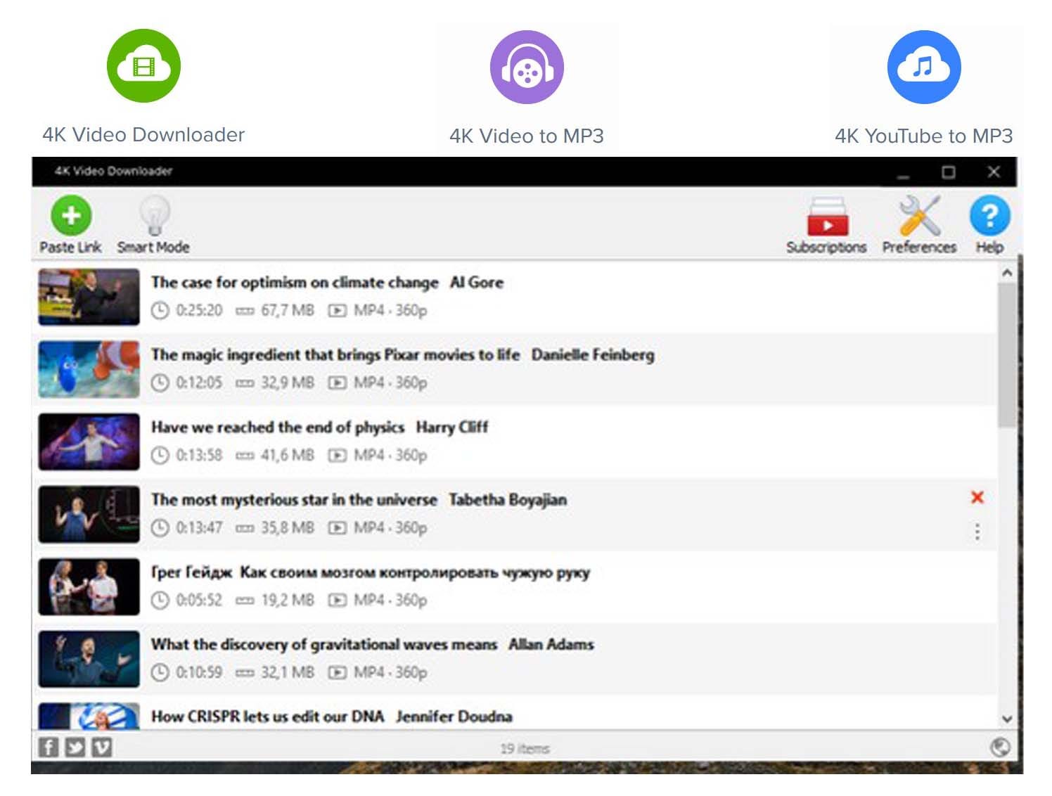Click the 19,2 MB size text

288,600
